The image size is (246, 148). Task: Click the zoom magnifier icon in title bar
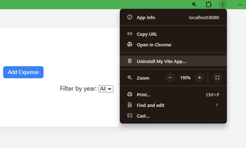point(194,5)
